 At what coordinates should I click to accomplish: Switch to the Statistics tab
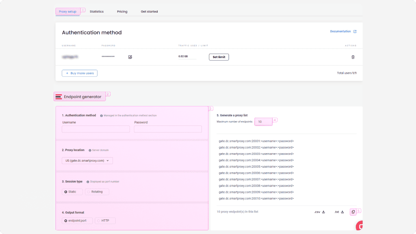pos(97,11)
